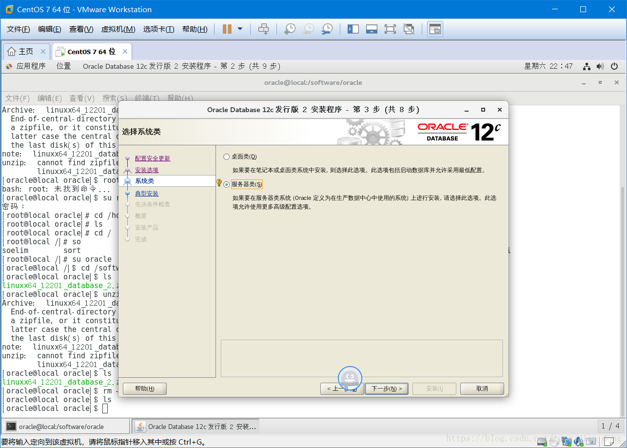Click the 完成 step label
The image size is (627, 448).
tap(141, 239)
